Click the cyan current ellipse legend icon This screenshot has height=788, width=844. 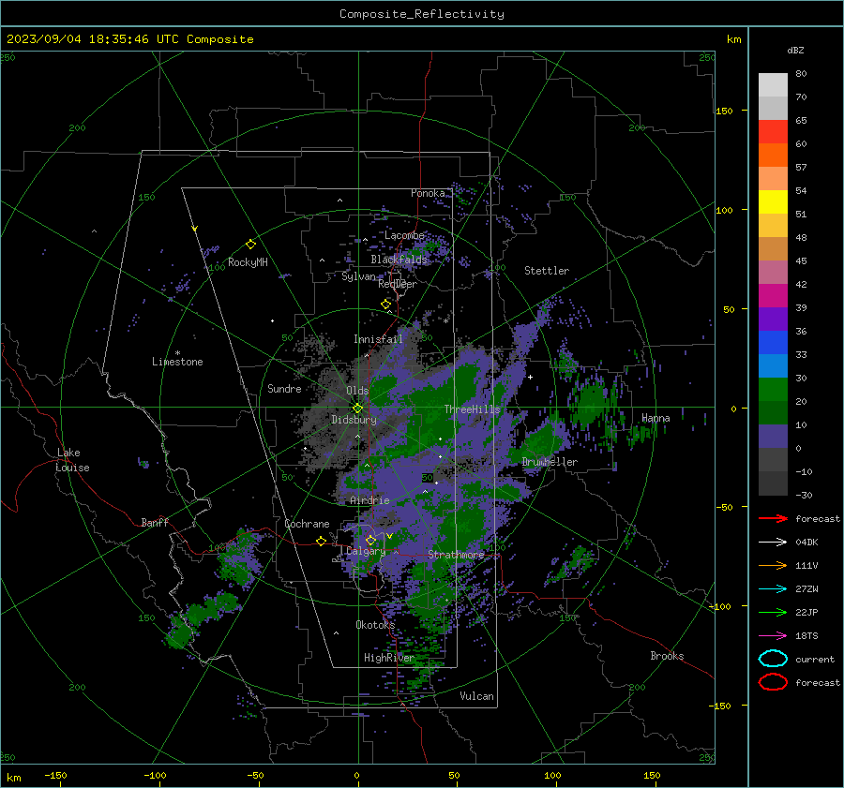(773, 659)
